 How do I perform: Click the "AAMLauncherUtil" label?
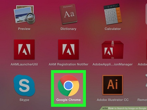tap(24, 64)
